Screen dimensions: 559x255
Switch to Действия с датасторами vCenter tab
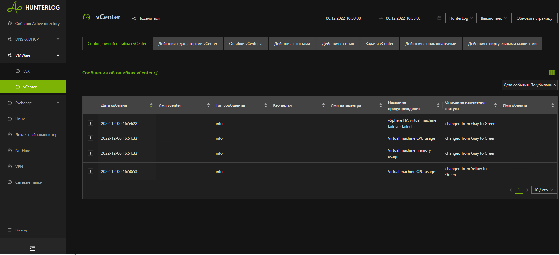click(x=188, y=43)
